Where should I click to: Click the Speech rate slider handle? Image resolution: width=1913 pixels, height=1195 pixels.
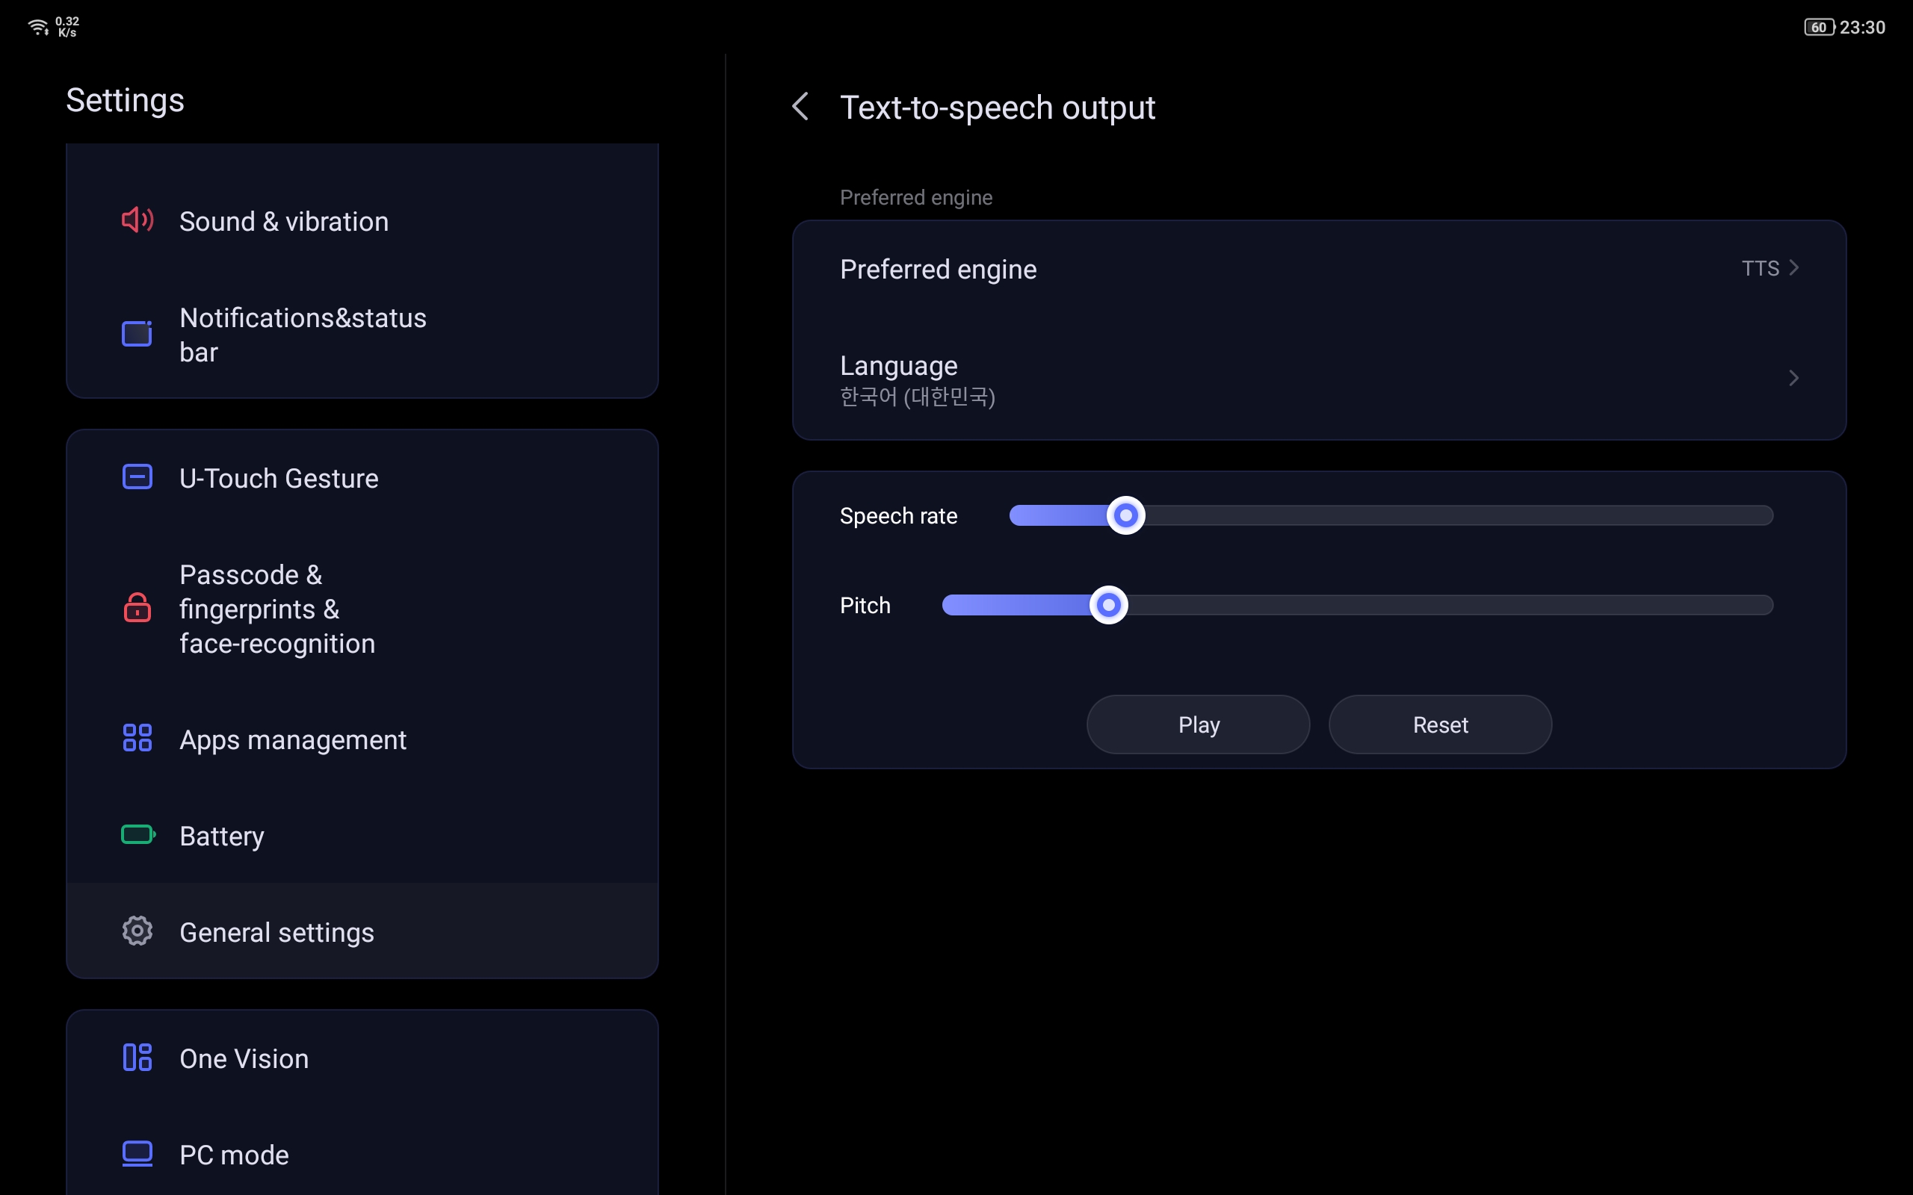click(x=1125, y=516)
